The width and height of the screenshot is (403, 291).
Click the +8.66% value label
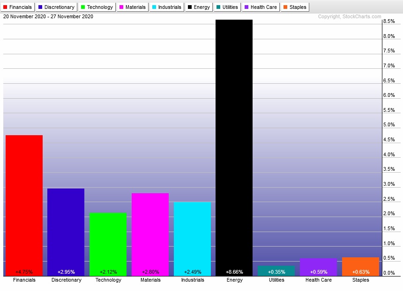coord(234,272)
